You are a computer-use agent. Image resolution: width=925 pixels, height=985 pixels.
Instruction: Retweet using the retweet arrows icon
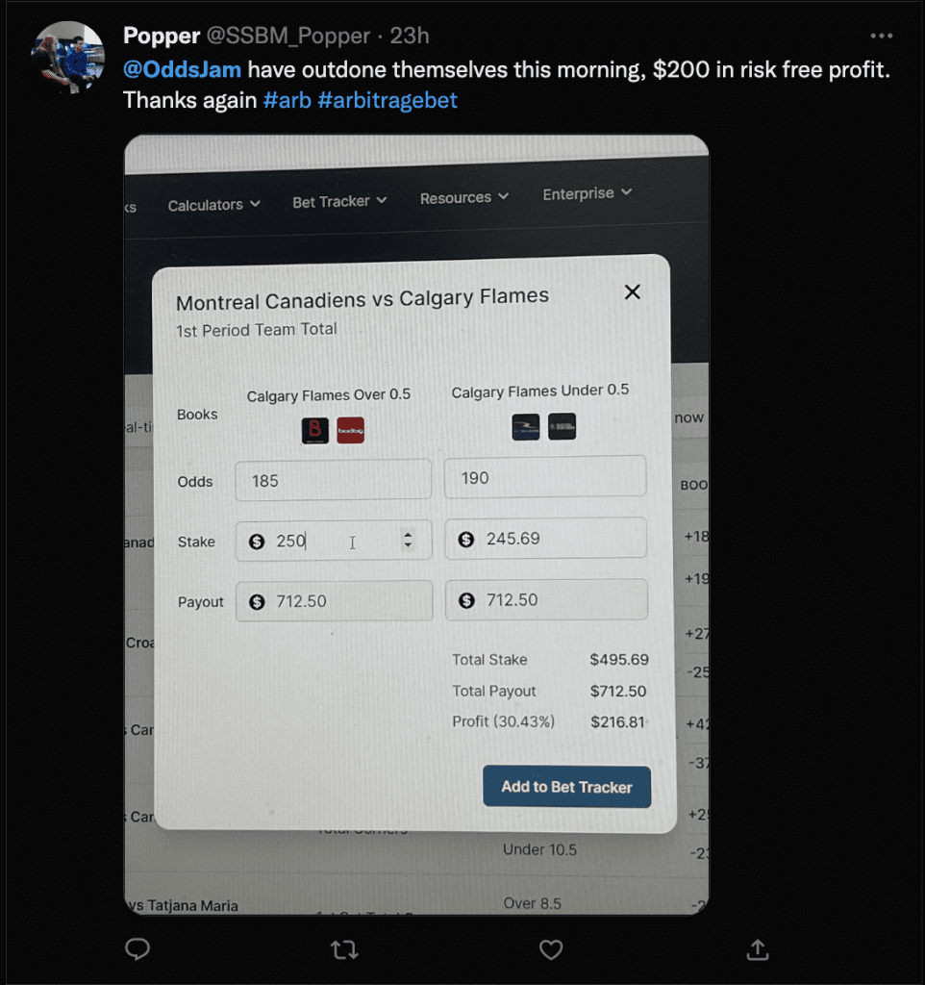[344, 949]
